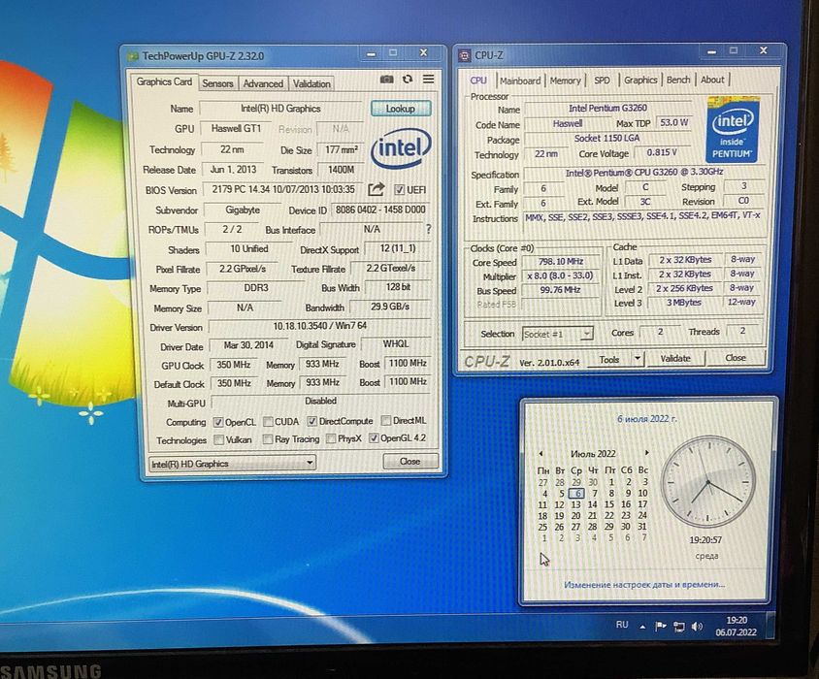Click the Lookup button
The width and height of the screenshot is (819, 679).
pos(401,109)
